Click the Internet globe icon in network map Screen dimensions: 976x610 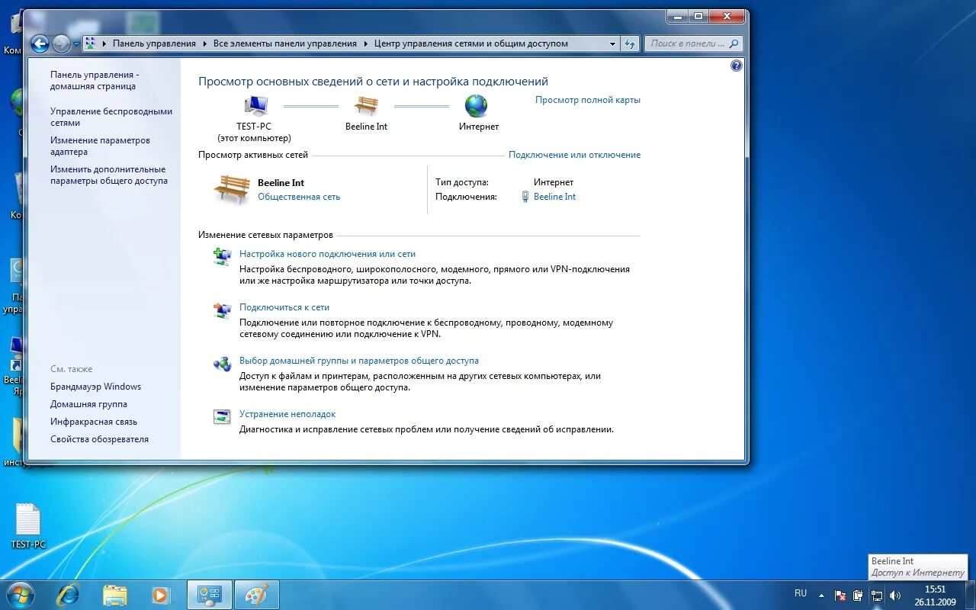477,105
